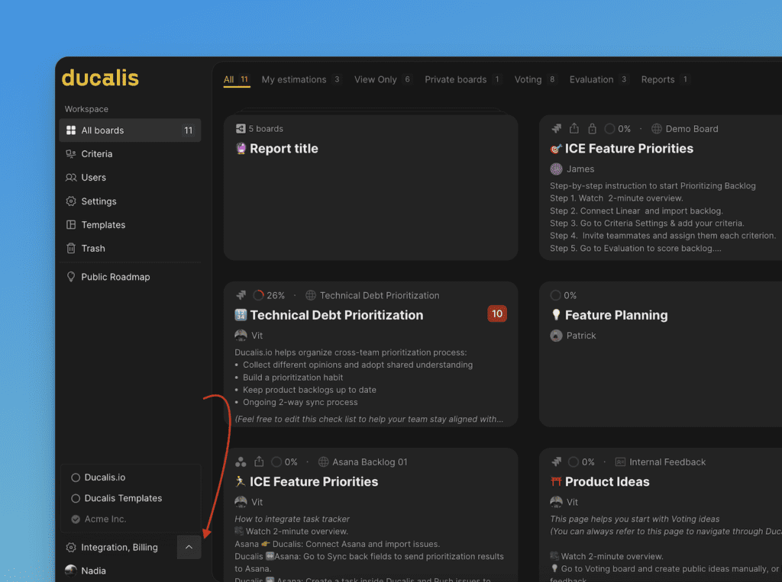Click Asana icon on Asana Backlog card
The image size is (782, 582).
point(241,461)
